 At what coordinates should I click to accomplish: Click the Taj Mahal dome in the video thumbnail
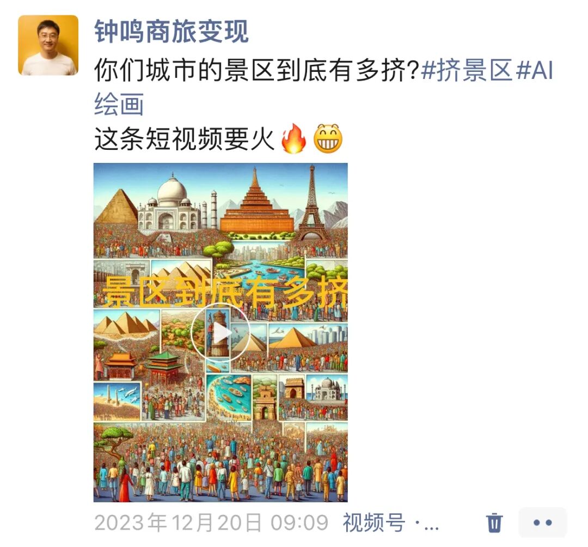point(172,190)
